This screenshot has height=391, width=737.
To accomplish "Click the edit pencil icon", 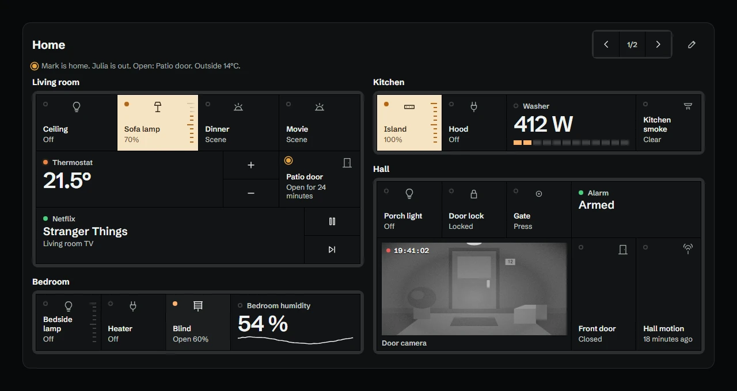I will pos(692,44).
